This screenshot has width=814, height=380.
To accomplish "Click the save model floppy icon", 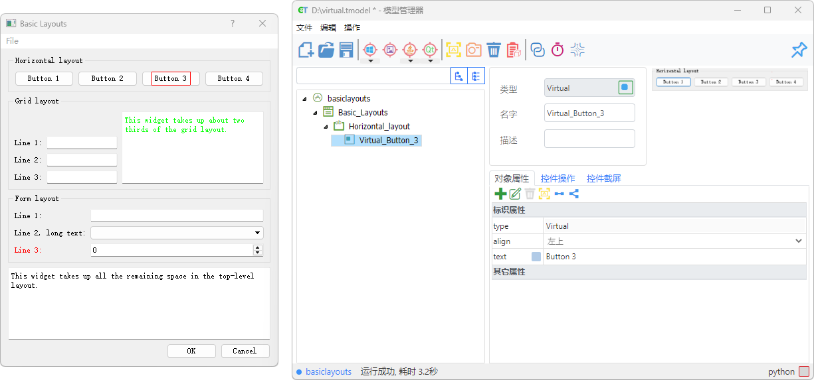I will [x=346, y=50].
